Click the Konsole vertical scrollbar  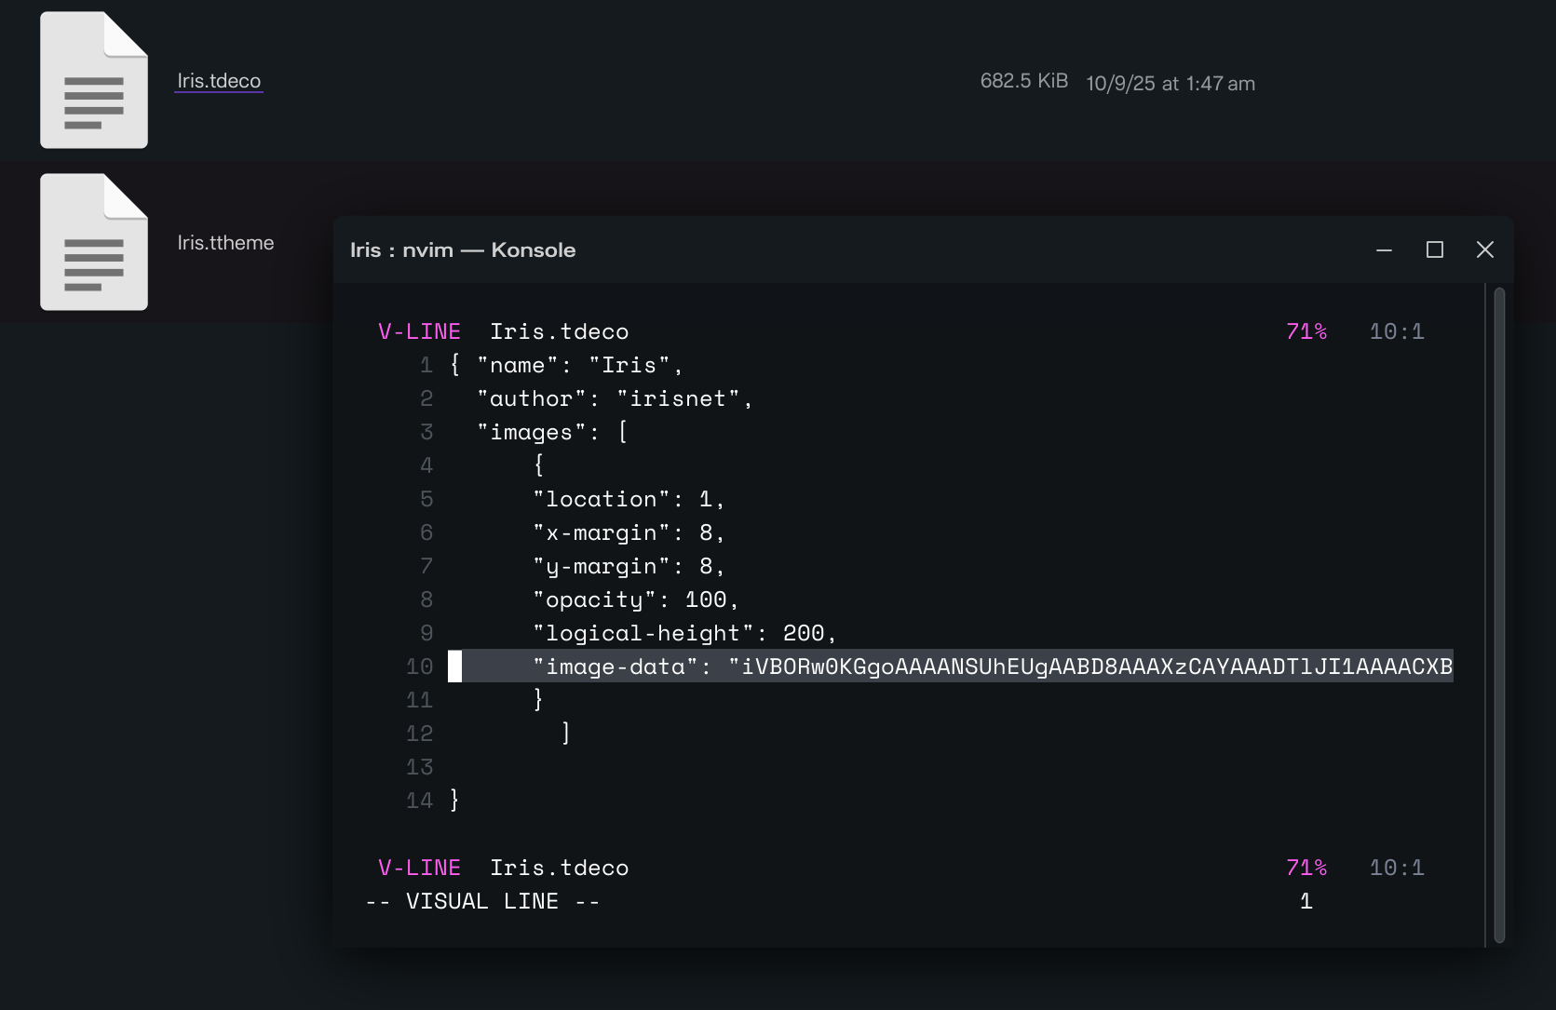tap(1498, 614)
